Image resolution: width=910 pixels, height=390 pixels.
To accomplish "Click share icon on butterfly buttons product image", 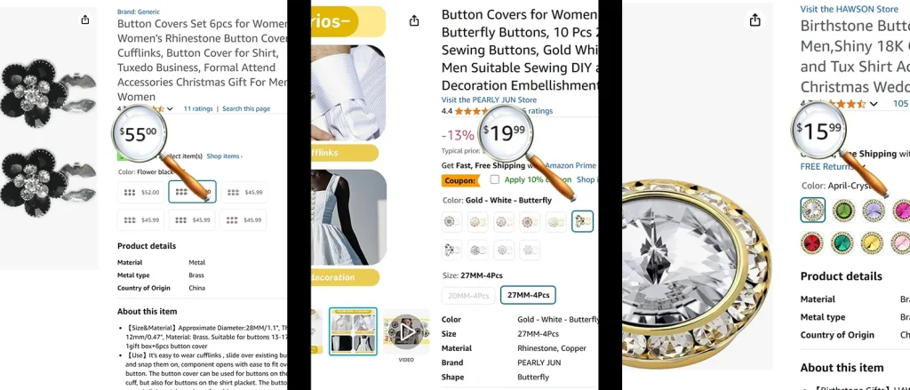I will tap(414, 21).
